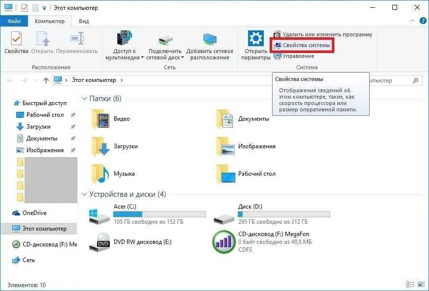Open Рабочий стол in quick access
429x291 pixels.
pos(40,115)
